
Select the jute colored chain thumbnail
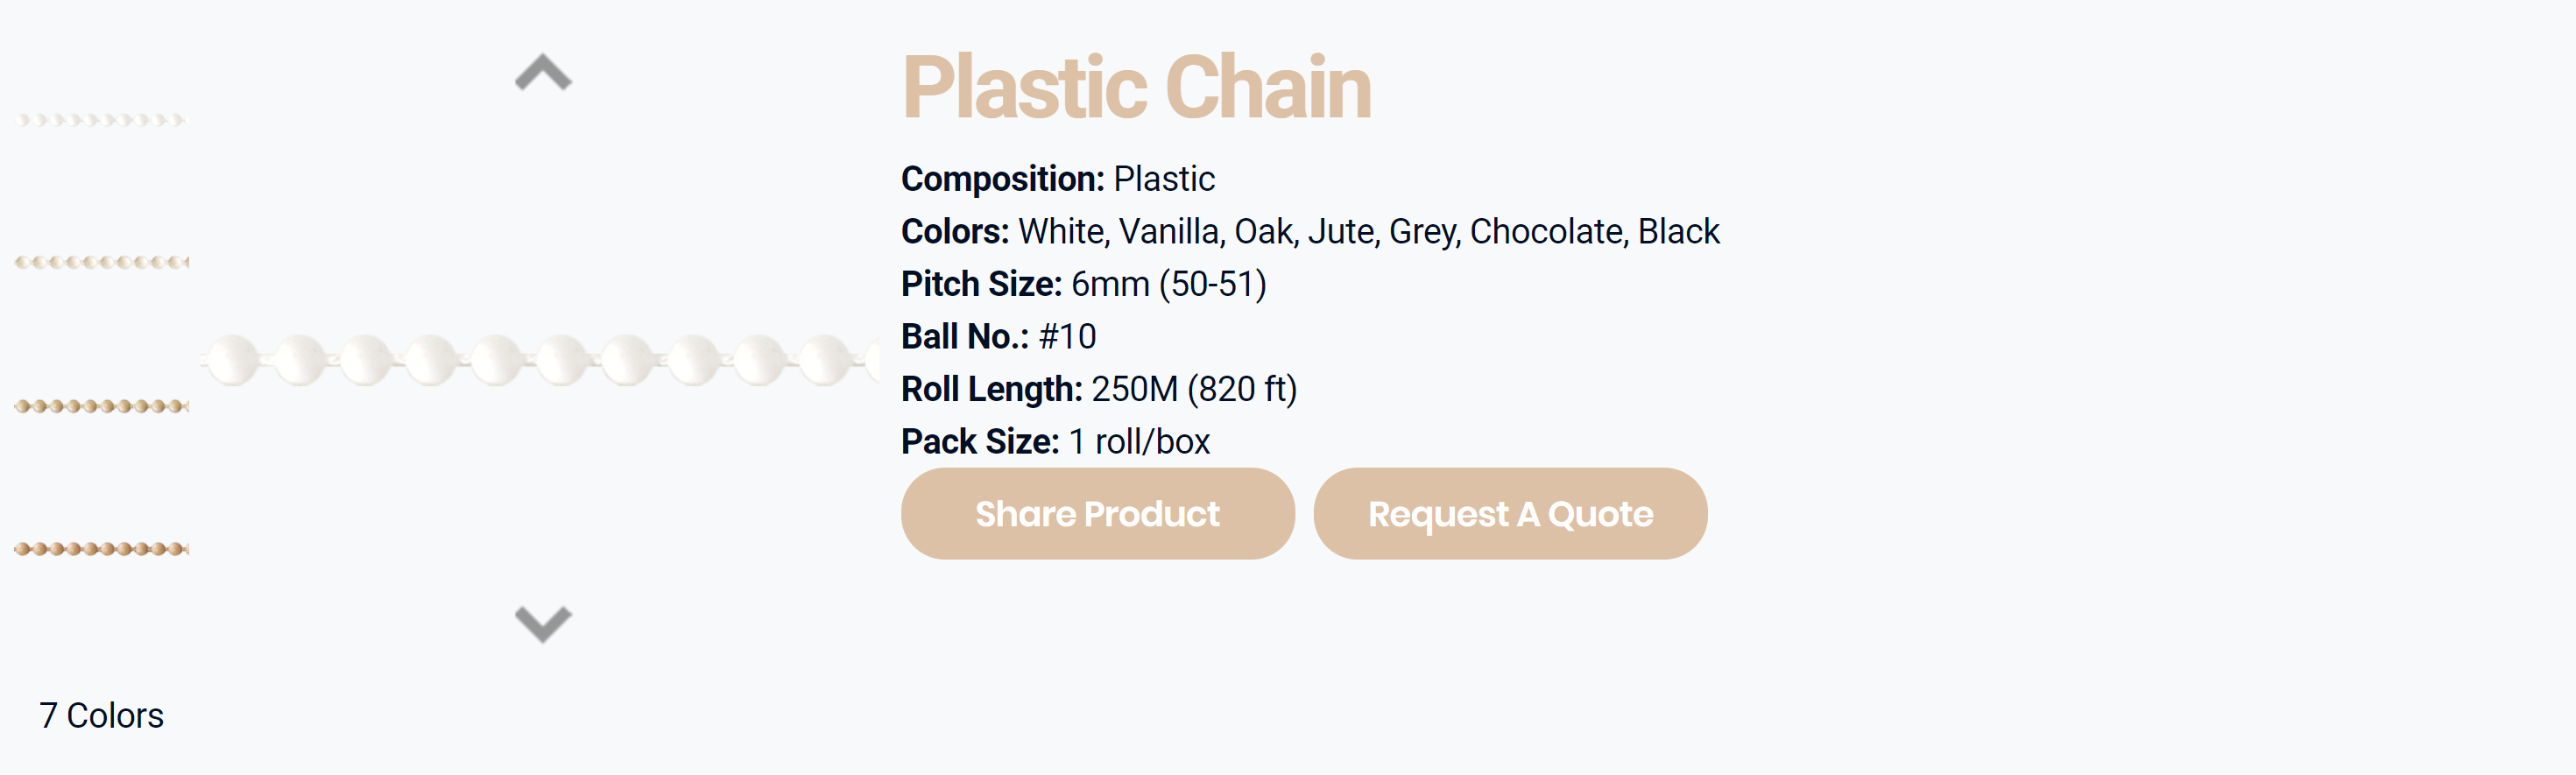101,548
